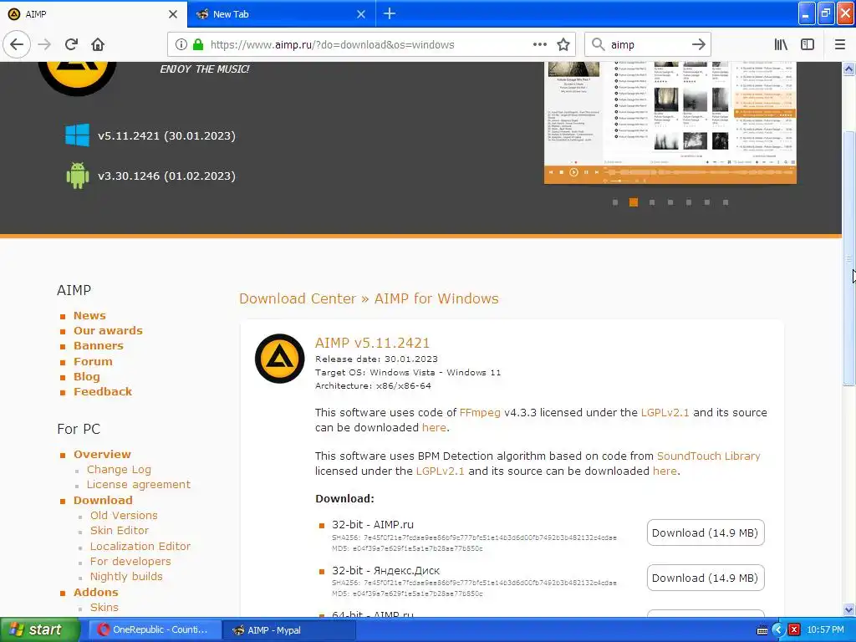Close the AIMP tab
The height and width of the screenshot is (642, 856).
point(173,14)
